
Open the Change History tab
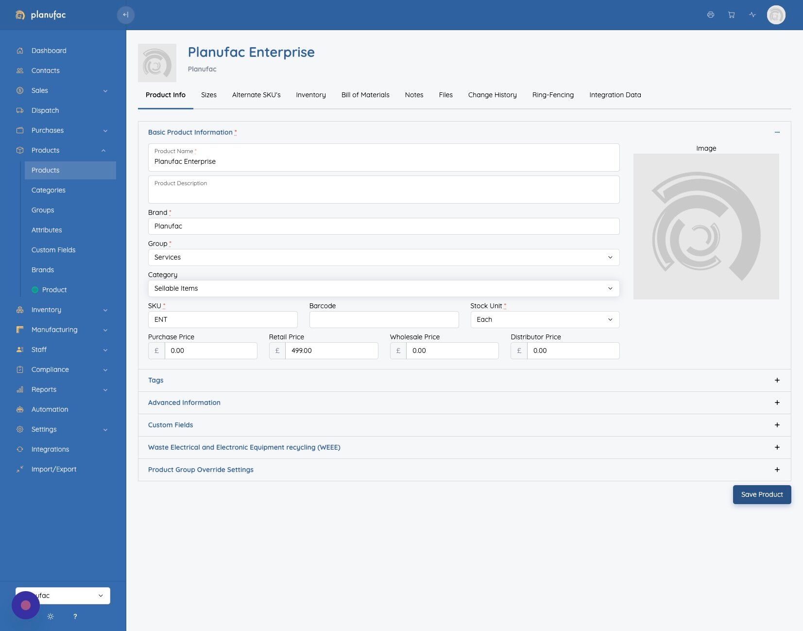pyautogui.click(x=493, y=95)
